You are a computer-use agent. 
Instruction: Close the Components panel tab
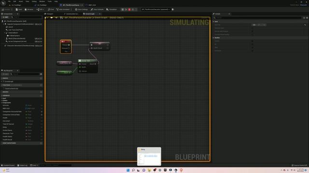click(x=17, y=14)
